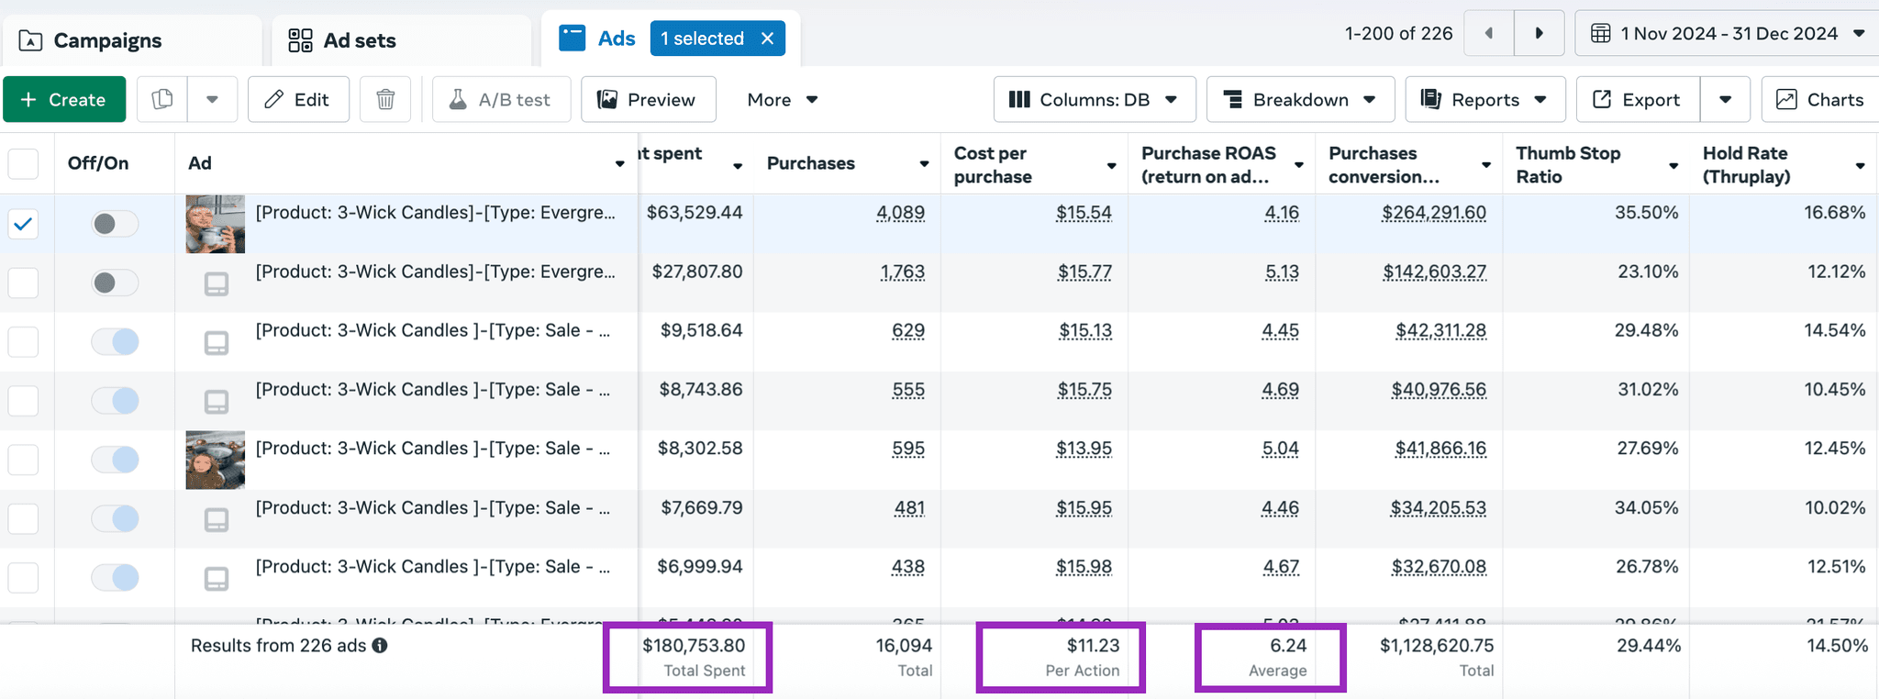Click the Charts button

[1820, 99]
